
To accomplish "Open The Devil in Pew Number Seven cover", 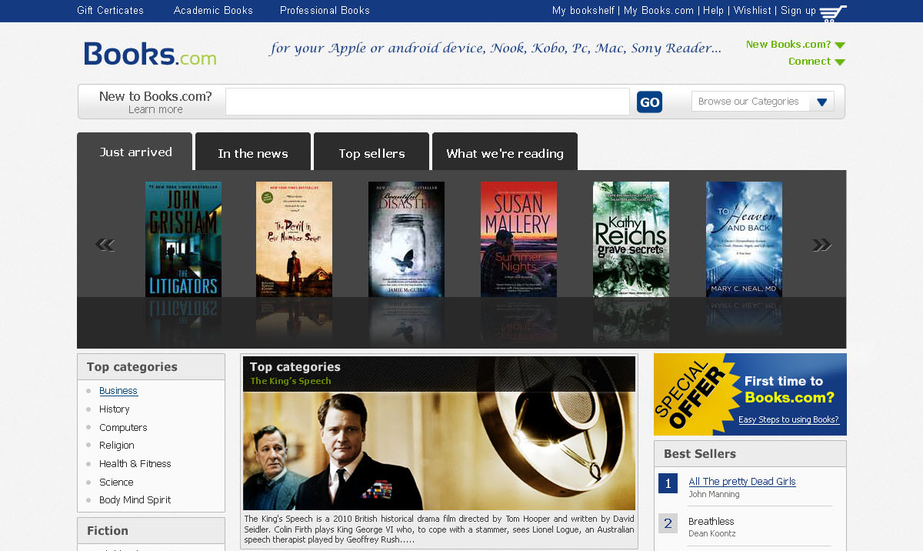I will pyautogui.click(x=294, y=239).
